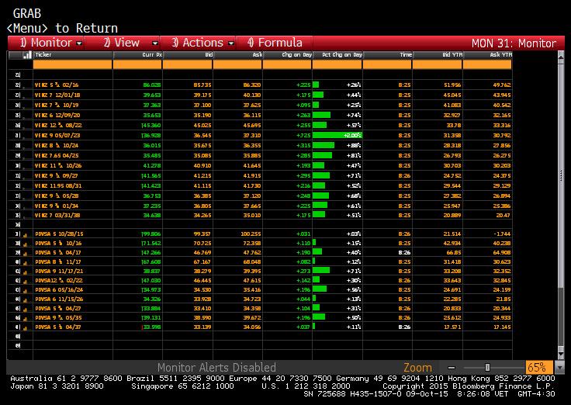This screenshot has width=571, height=405.
Task: Click bar icon next to PDVSA 5 04/27
Action: tap(25, 310)
